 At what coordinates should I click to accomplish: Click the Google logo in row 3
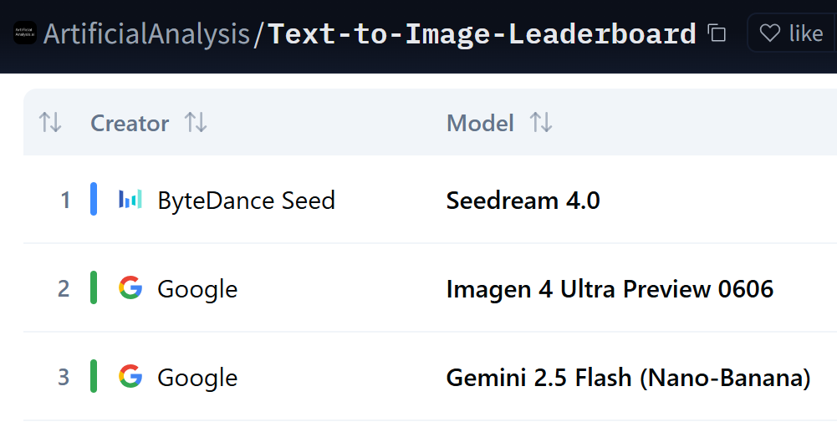pos(130,377)
